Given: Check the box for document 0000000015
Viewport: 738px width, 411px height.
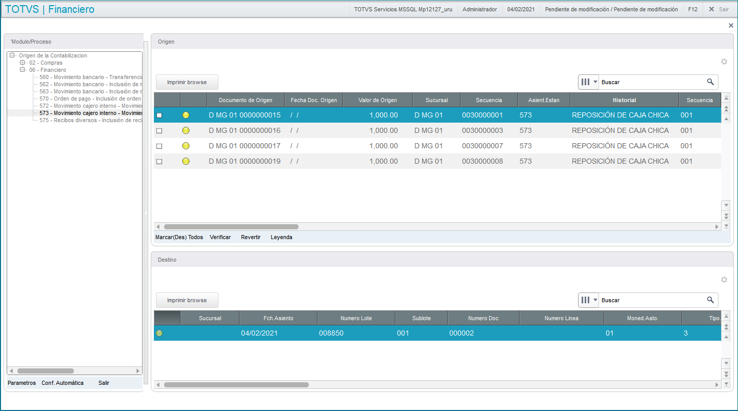Looking at the screenshot, I should [159, 115].
